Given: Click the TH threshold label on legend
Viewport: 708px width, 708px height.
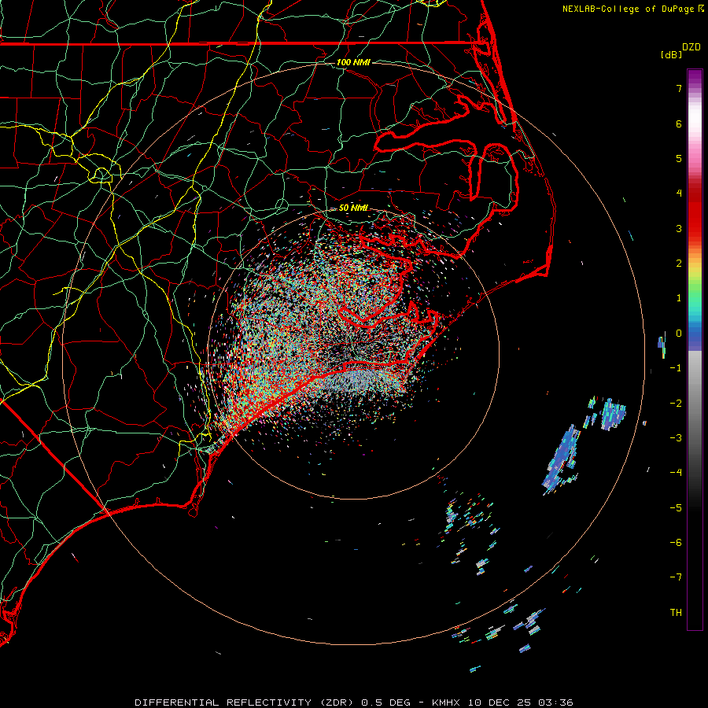Looking at the screenshot, I should pos(676,613).
